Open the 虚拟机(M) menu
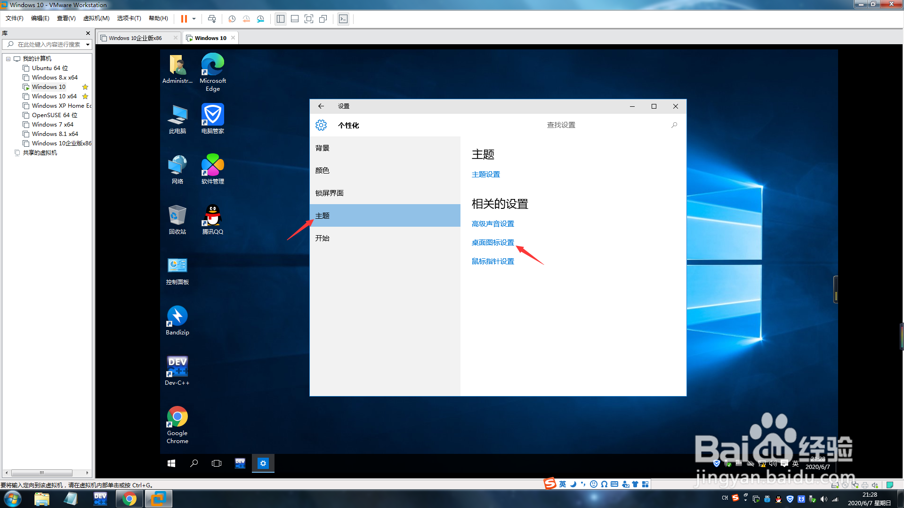This screenshot has height=508, width=904. coord(96,18)
